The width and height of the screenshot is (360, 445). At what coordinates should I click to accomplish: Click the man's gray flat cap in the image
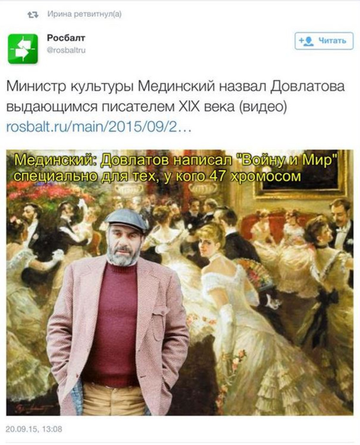127,220
